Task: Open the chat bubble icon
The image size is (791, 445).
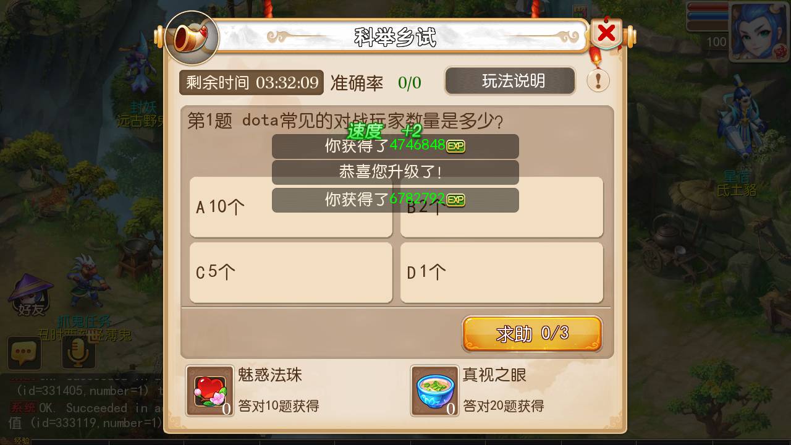Action: (24, 354)
